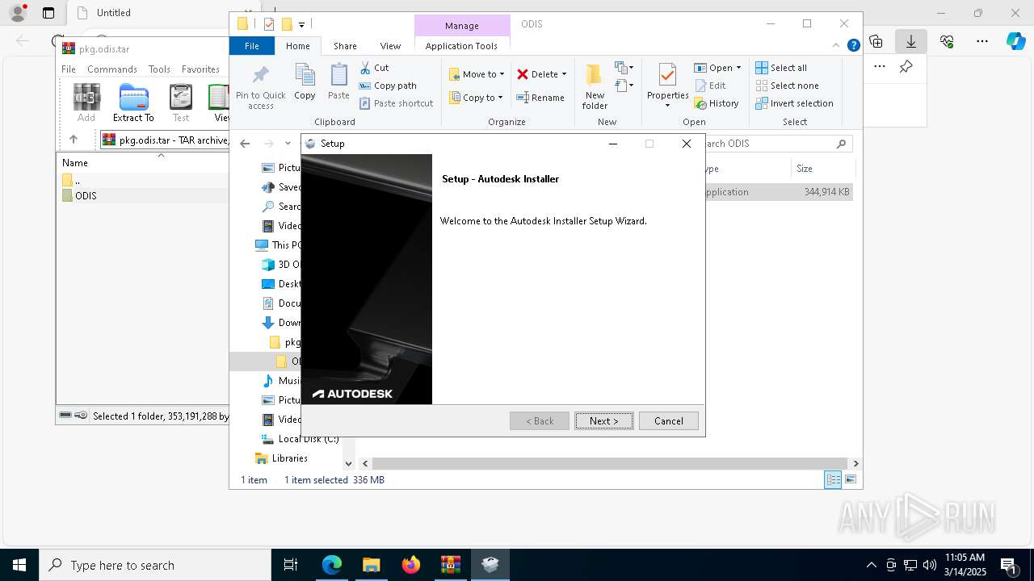
Task: Open Tools menu in WinRAR
Action: point(159,69)
